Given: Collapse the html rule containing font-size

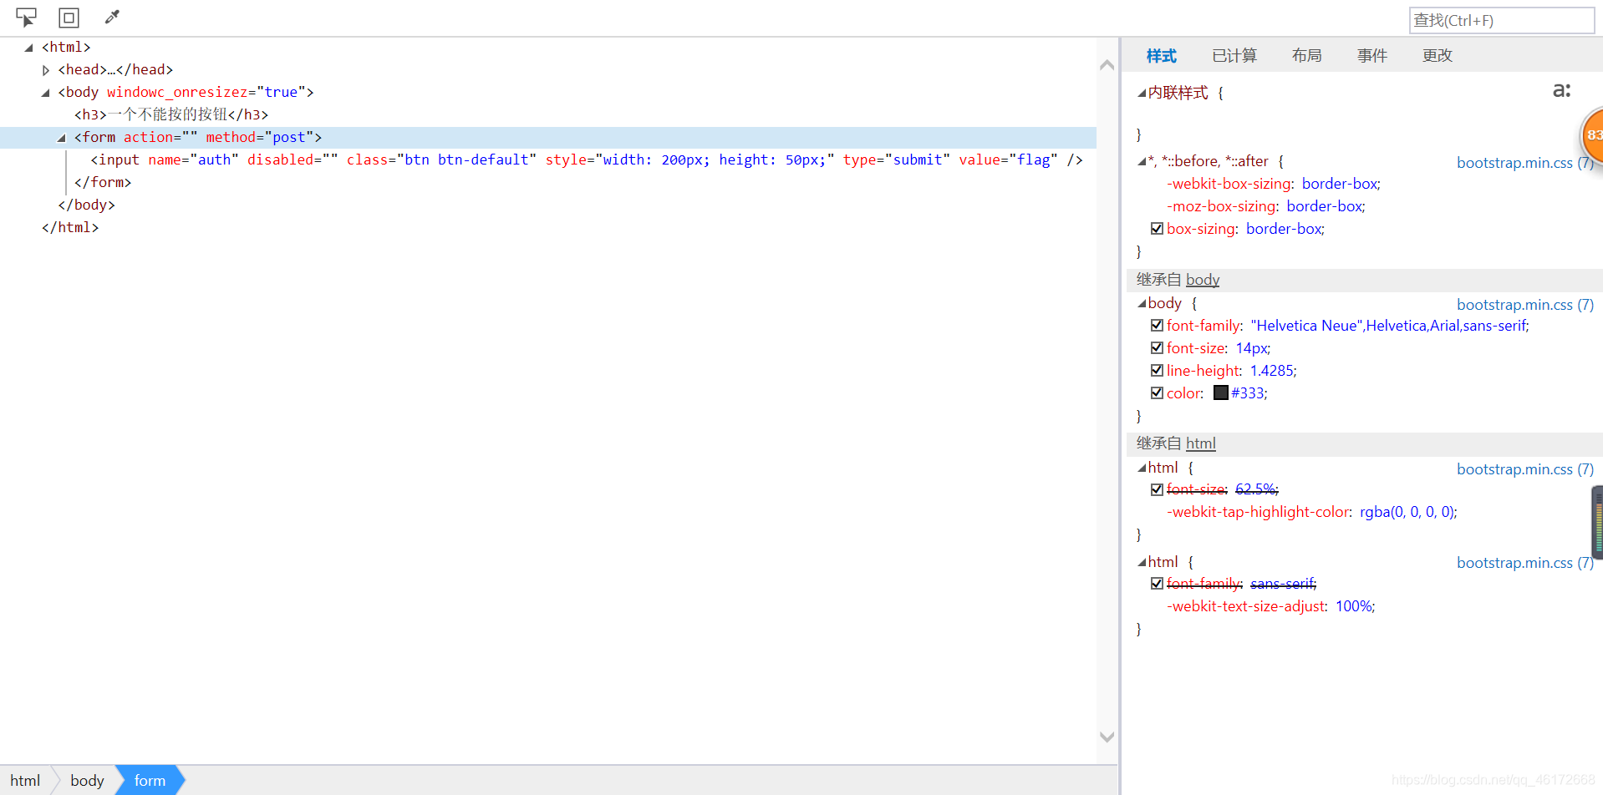Looking at the screenshot, I should [x=1142, y=468].
